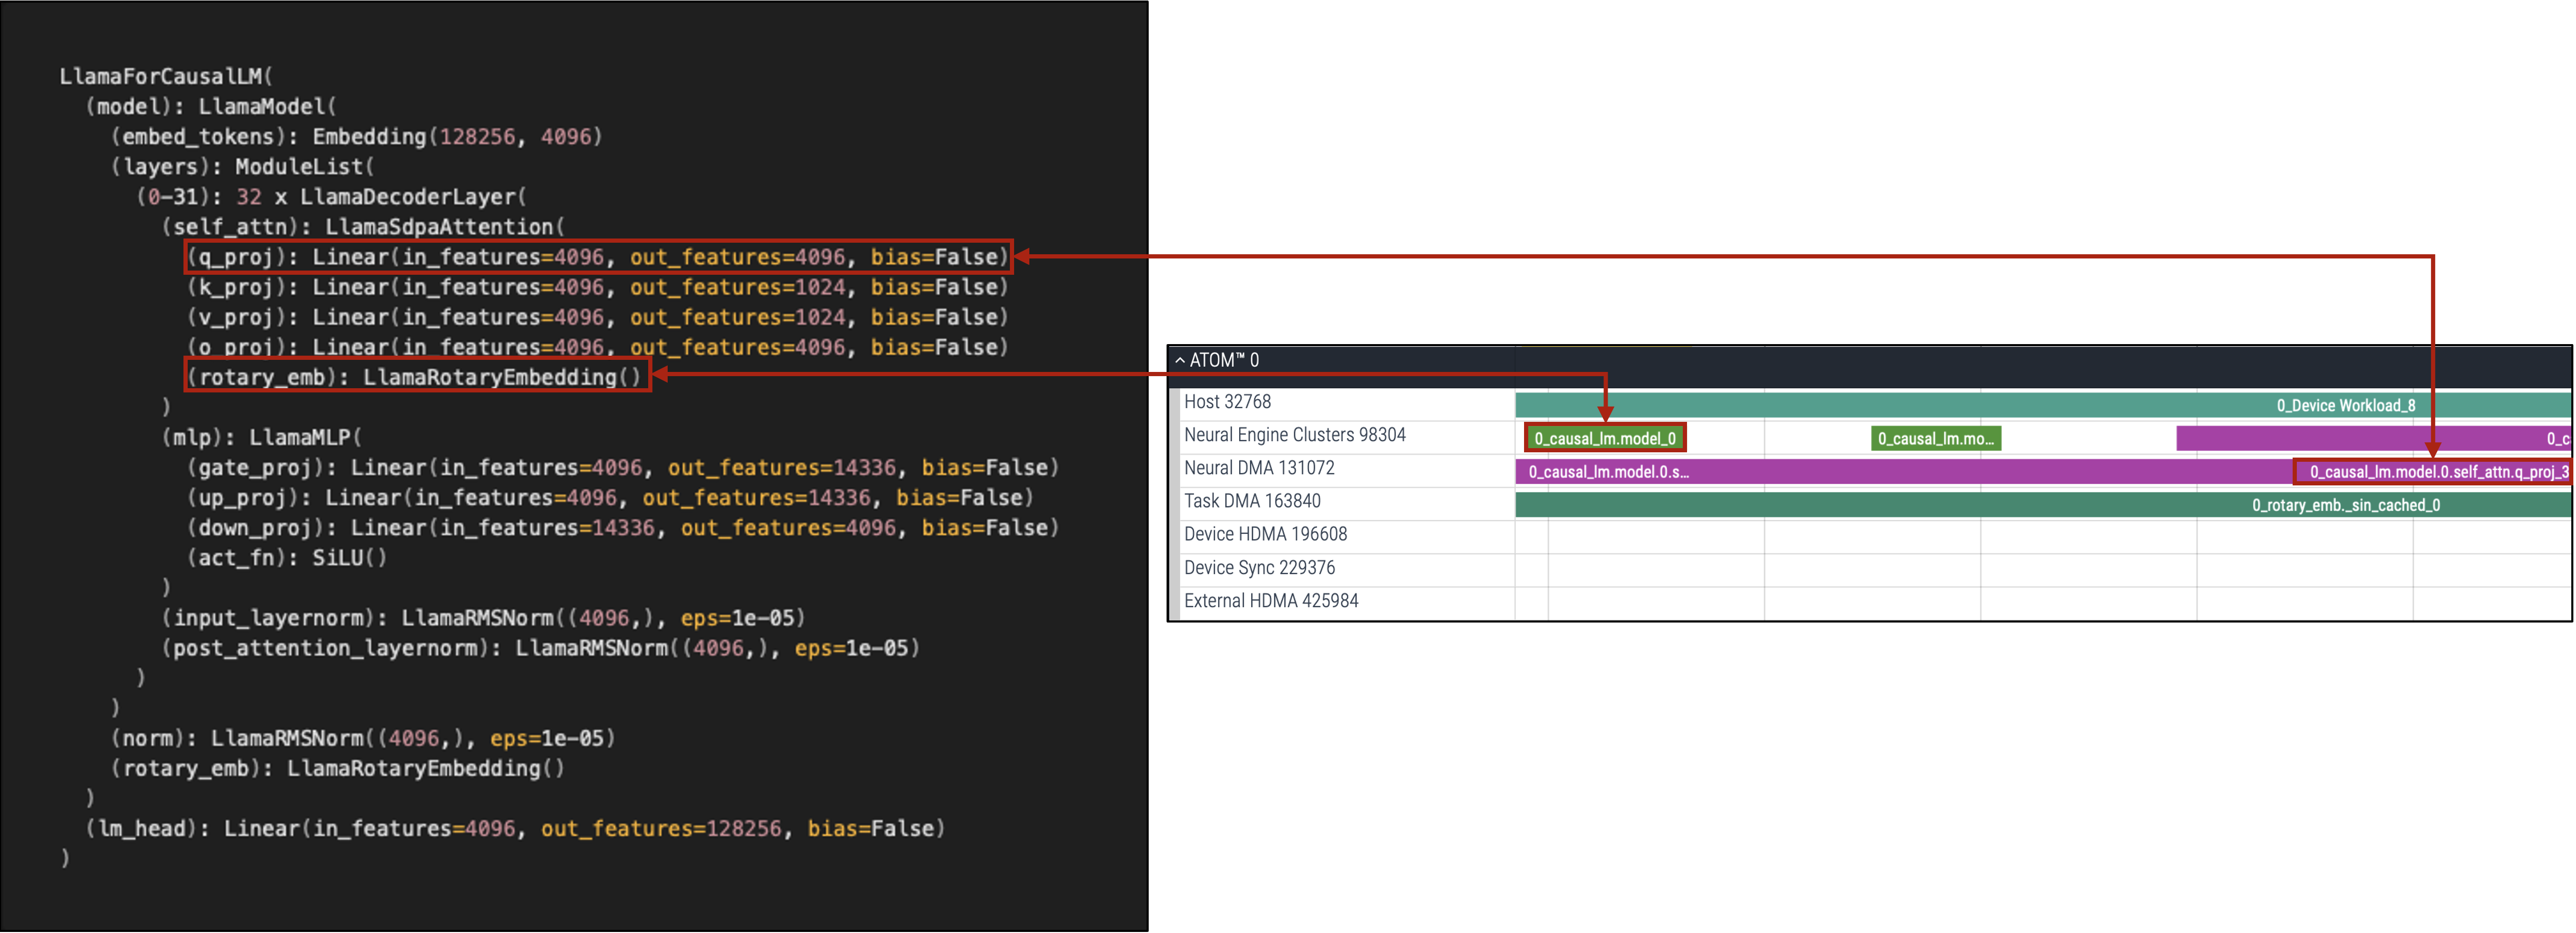This screenshot has width=2576, height=933.
Task: Click the embed_tokens Embedding line
Action: click(356, 136)
